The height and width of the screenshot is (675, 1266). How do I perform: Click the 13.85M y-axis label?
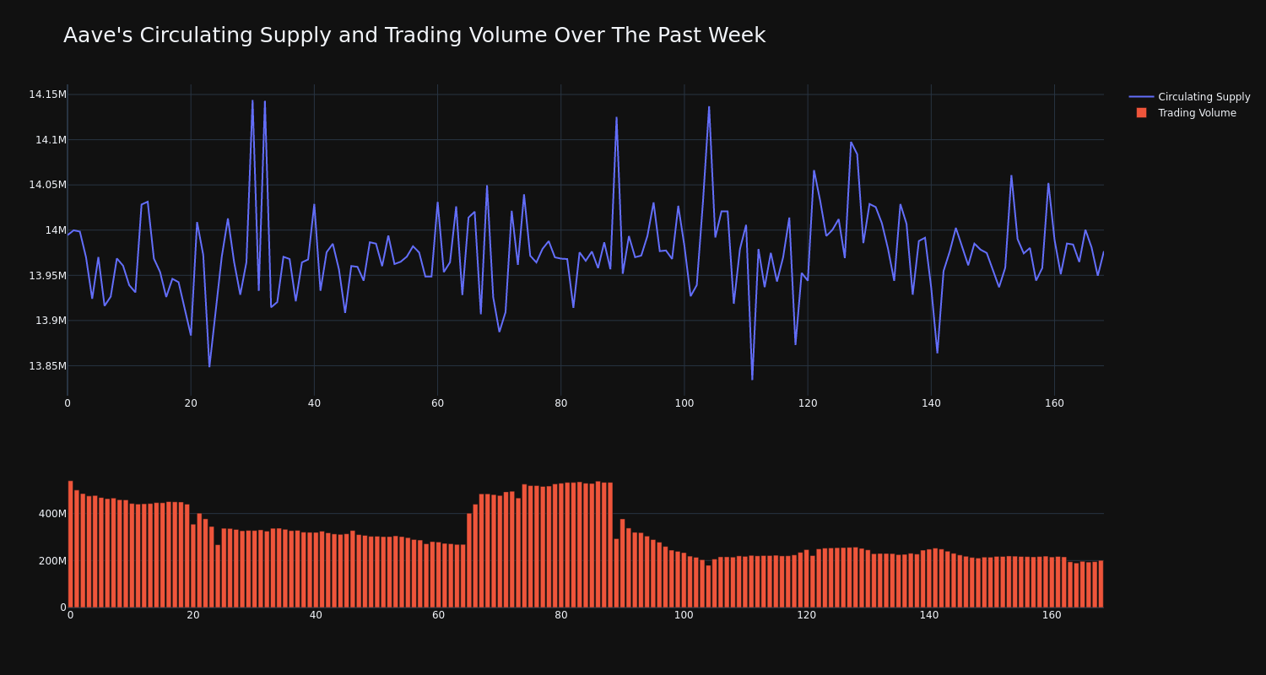(x=47, y=366)
